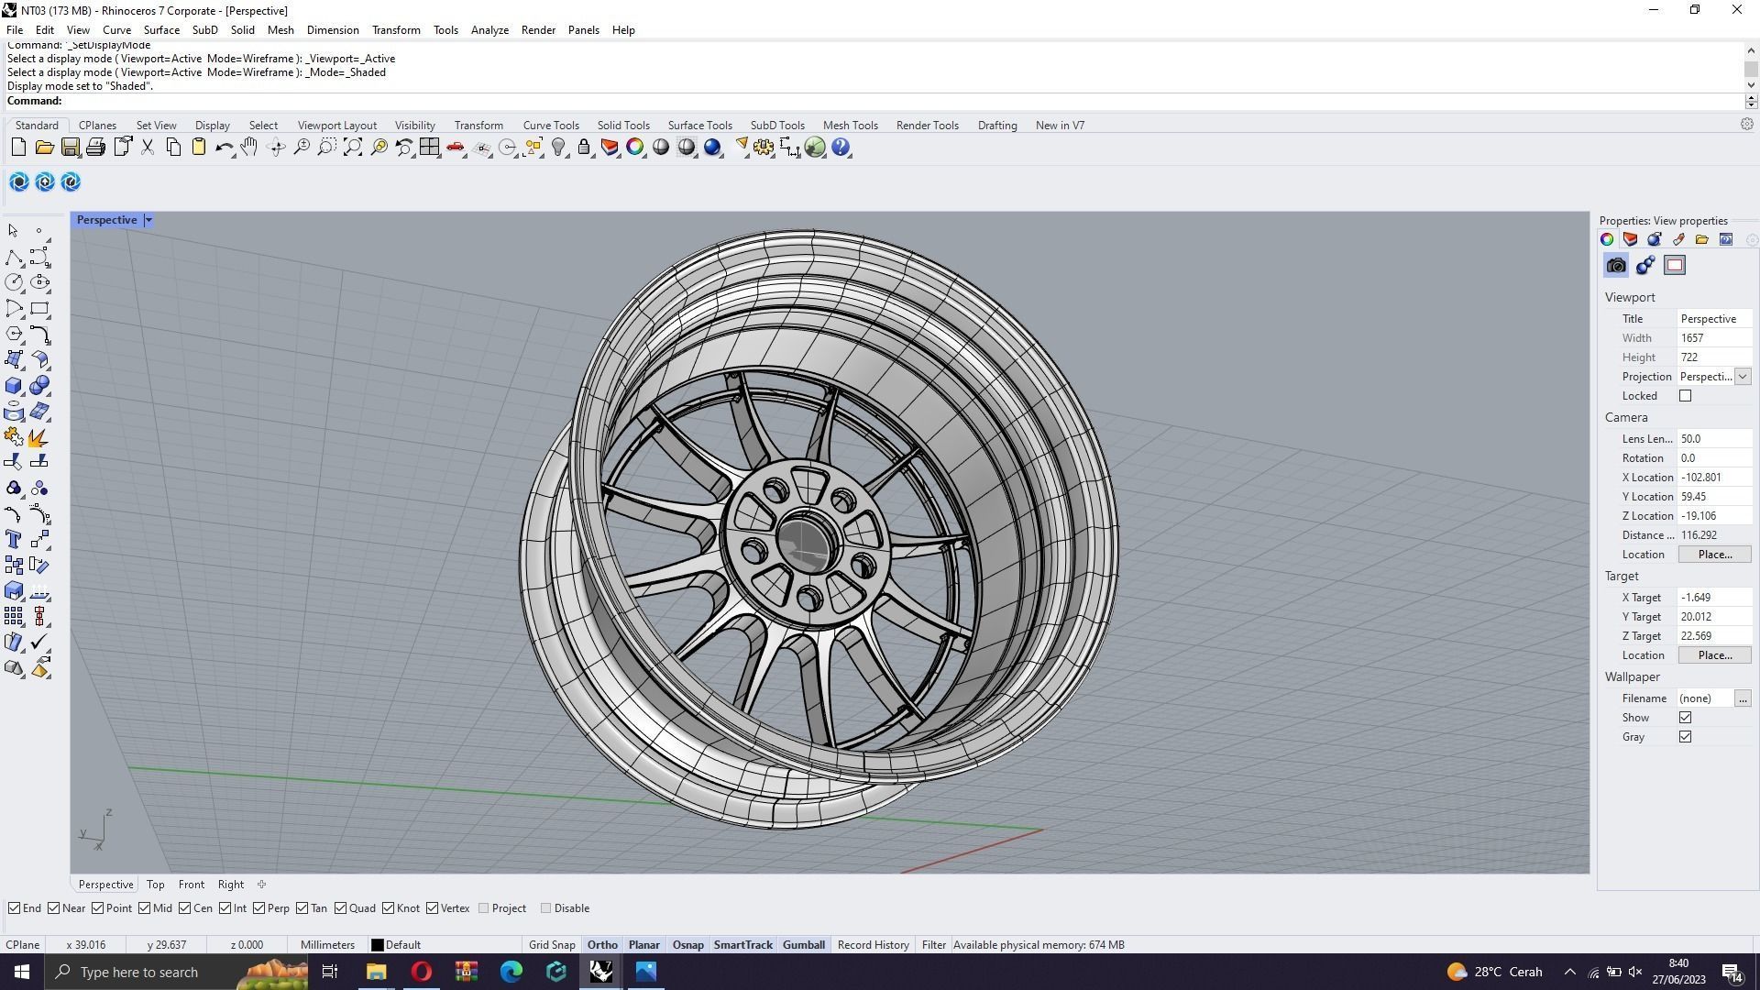
Task: Click the Lock objects padlock icon
Action: click(x=584, y=148)
